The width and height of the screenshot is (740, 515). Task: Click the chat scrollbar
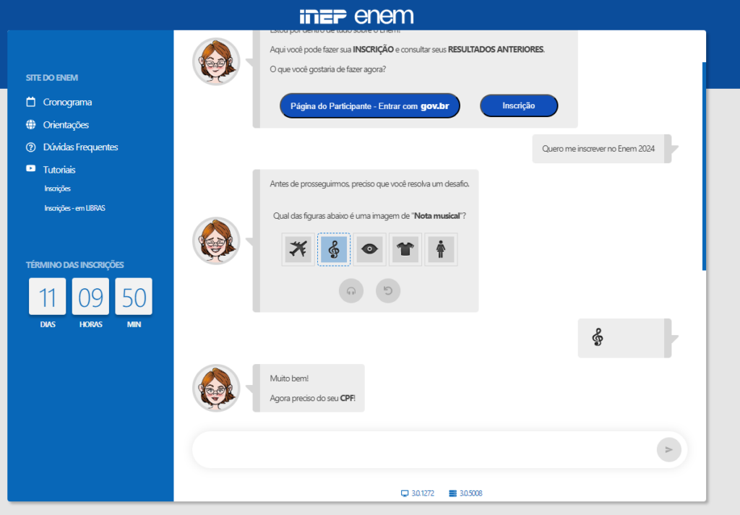(x=704, y=166)
